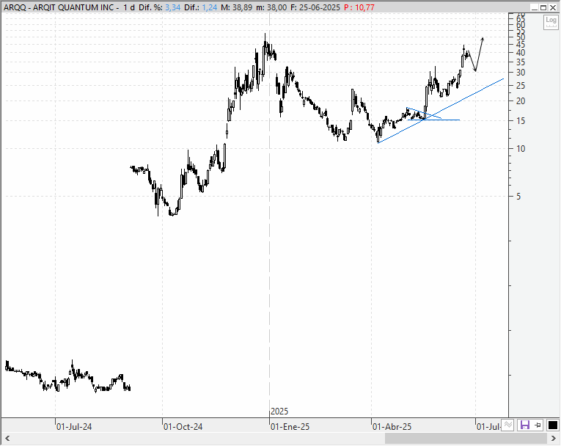Click the M value 38,89

tap(243, 7)
